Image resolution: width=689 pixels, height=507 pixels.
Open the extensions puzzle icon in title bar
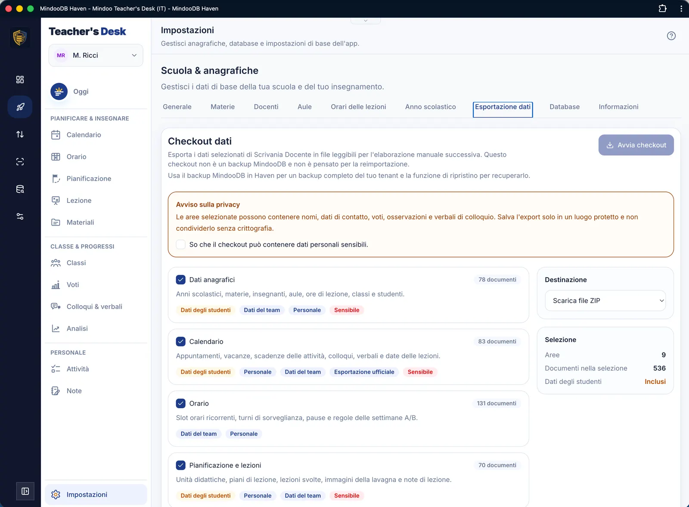point(662,8)
